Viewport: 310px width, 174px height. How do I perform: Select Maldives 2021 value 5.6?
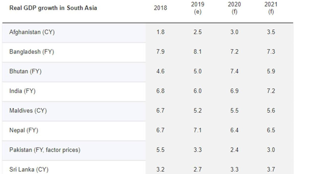coord(271,110)
